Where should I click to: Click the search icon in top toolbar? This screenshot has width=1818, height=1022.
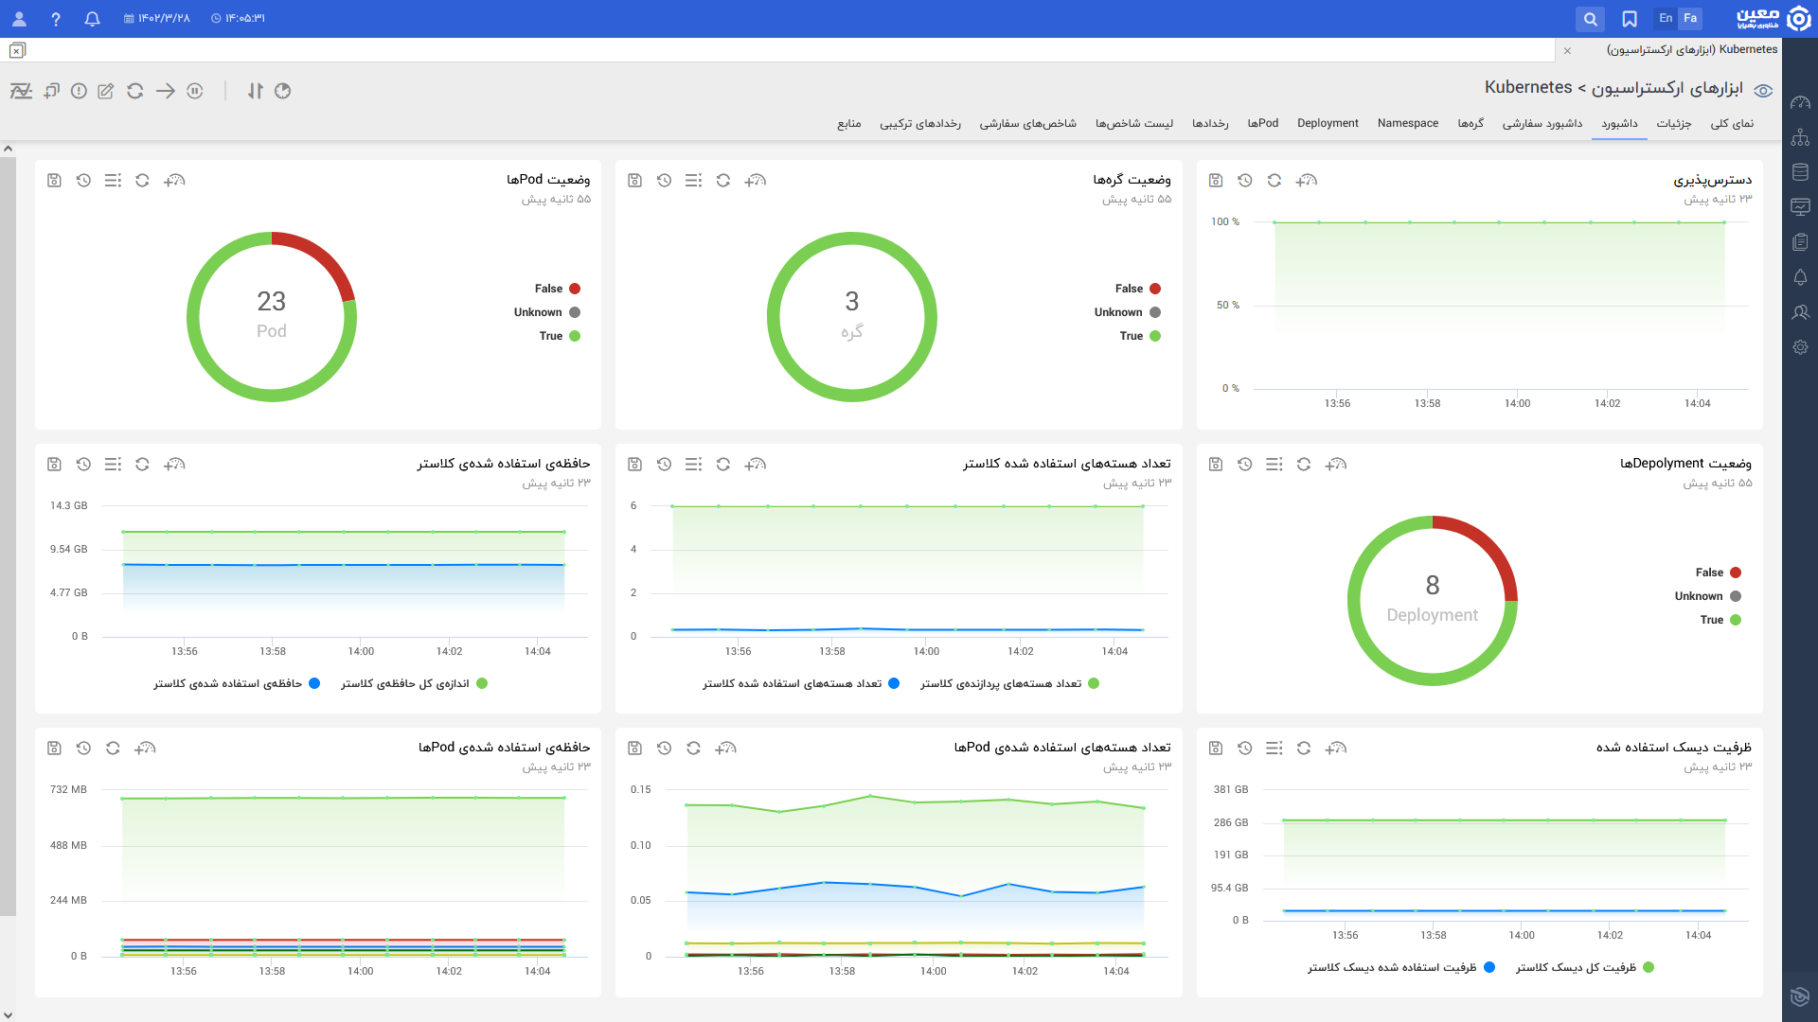(1591, 17)
